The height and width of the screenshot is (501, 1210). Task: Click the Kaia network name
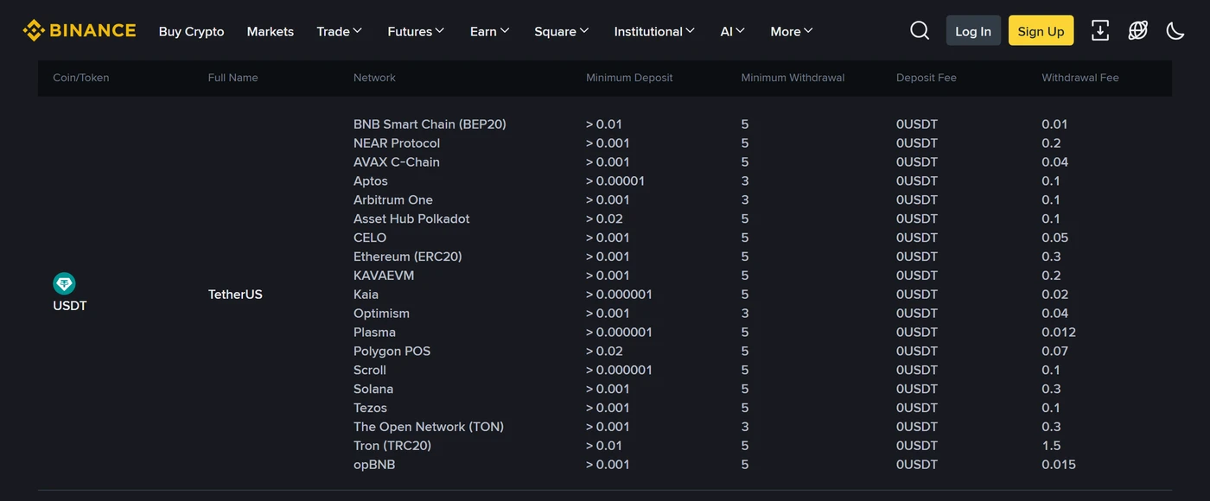366,295
